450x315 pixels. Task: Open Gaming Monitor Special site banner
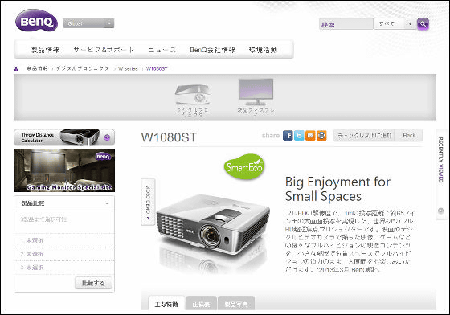(x=64, y=170)
